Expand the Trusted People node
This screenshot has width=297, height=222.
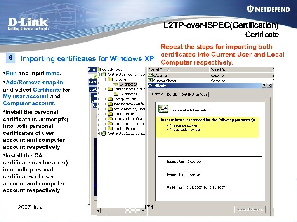[104, 129]
